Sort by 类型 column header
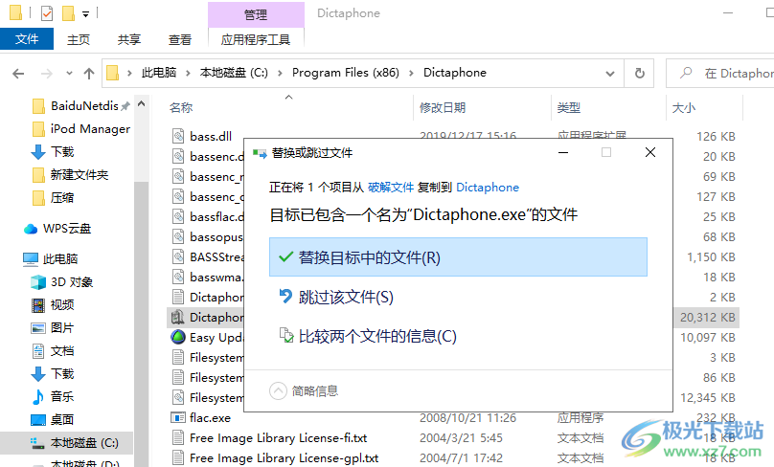This screenshot has height=467, width=774. (x=569, y=107)
